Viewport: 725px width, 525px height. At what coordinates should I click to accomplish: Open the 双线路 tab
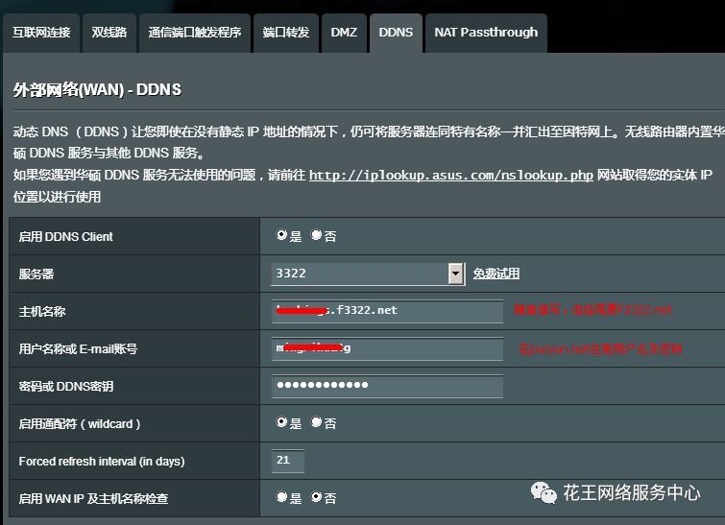(x=109, y=33)
